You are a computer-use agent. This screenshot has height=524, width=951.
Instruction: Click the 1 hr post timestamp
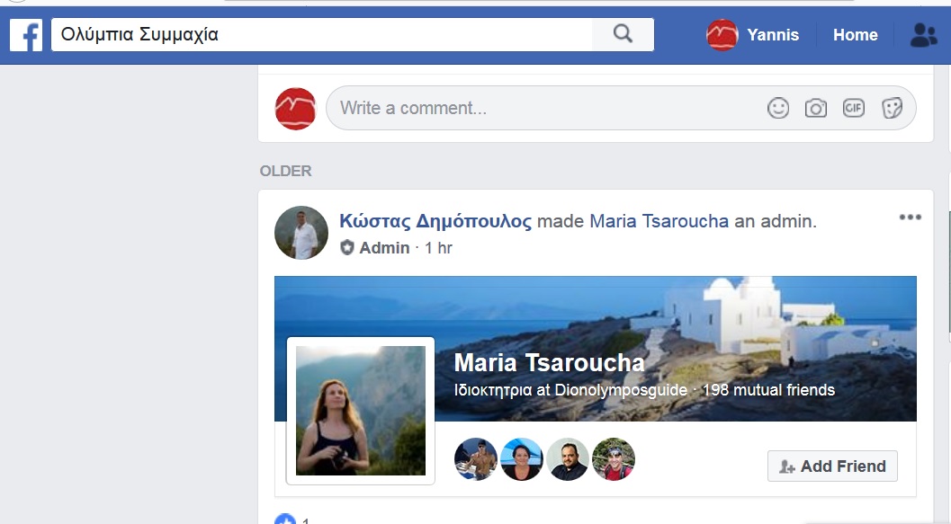point(438,248)
